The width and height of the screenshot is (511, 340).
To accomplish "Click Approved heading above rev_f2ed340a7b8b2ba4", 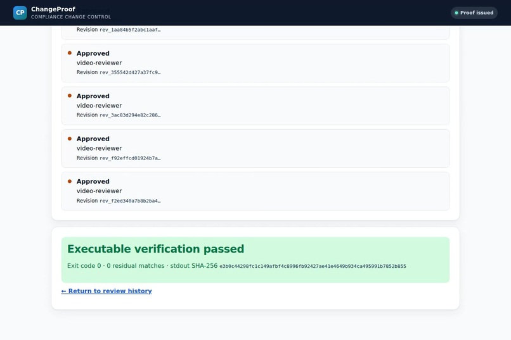I will tap(93, 181).
